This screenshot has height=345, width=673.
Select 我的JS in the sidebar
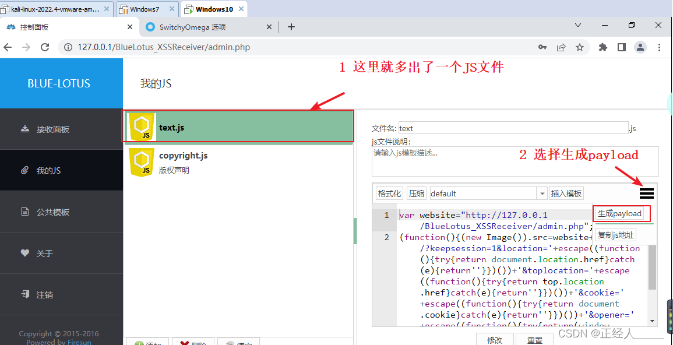(x=61, y=170)
